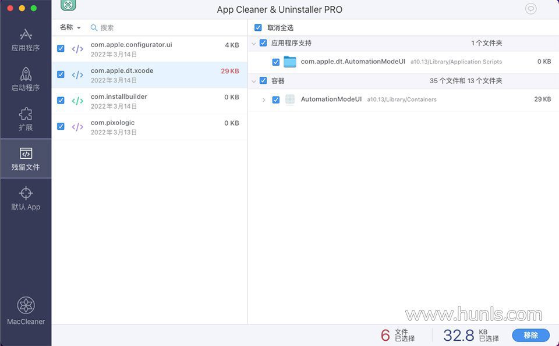Select the com.apple.dt.xcode list entry

tap(150, 75)
